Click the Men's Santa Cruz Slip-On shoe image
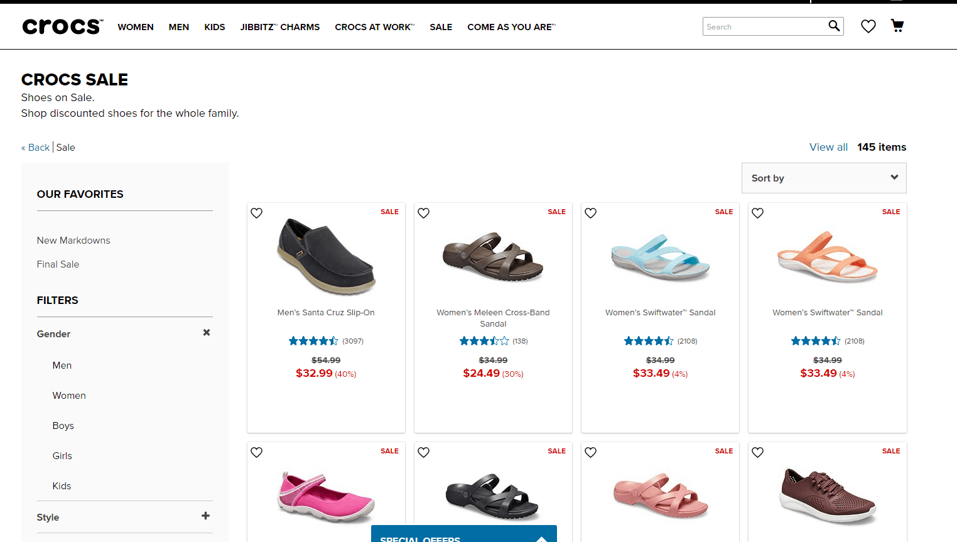 coord(326,256)
